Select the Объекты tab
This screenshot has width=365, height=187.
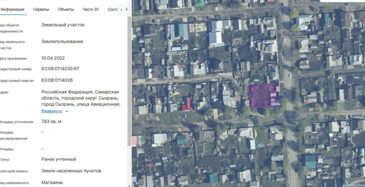click(66, 10)
